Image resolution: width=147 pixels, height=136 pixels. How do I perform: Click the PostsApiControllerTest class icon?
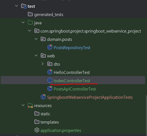click(x=50, y=89)
